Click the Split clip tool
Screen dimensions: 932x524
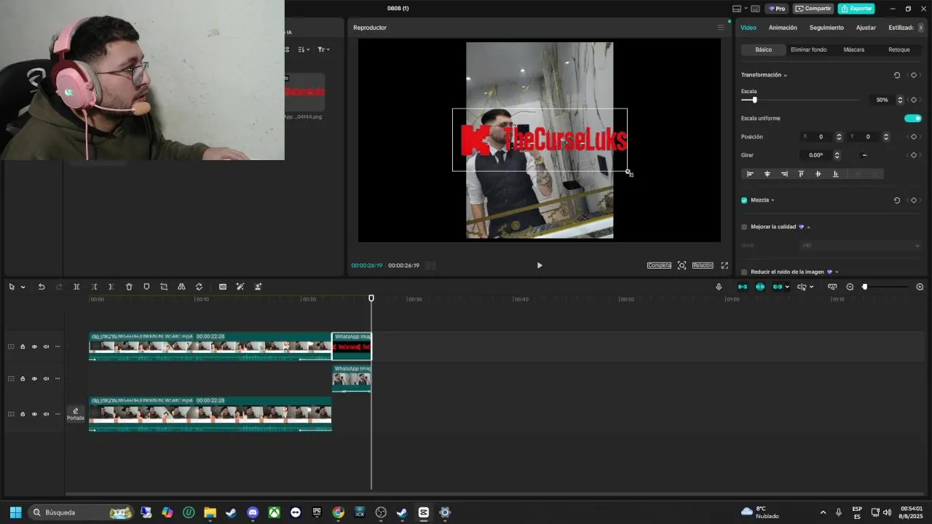pyautogui.click(x=76, y=287)
